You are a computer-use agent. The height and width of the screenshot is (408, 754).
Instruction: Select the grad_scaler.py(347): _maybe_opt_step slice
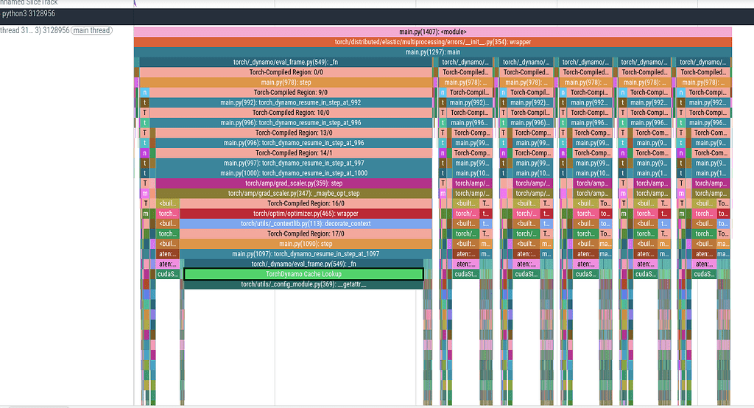293,194
